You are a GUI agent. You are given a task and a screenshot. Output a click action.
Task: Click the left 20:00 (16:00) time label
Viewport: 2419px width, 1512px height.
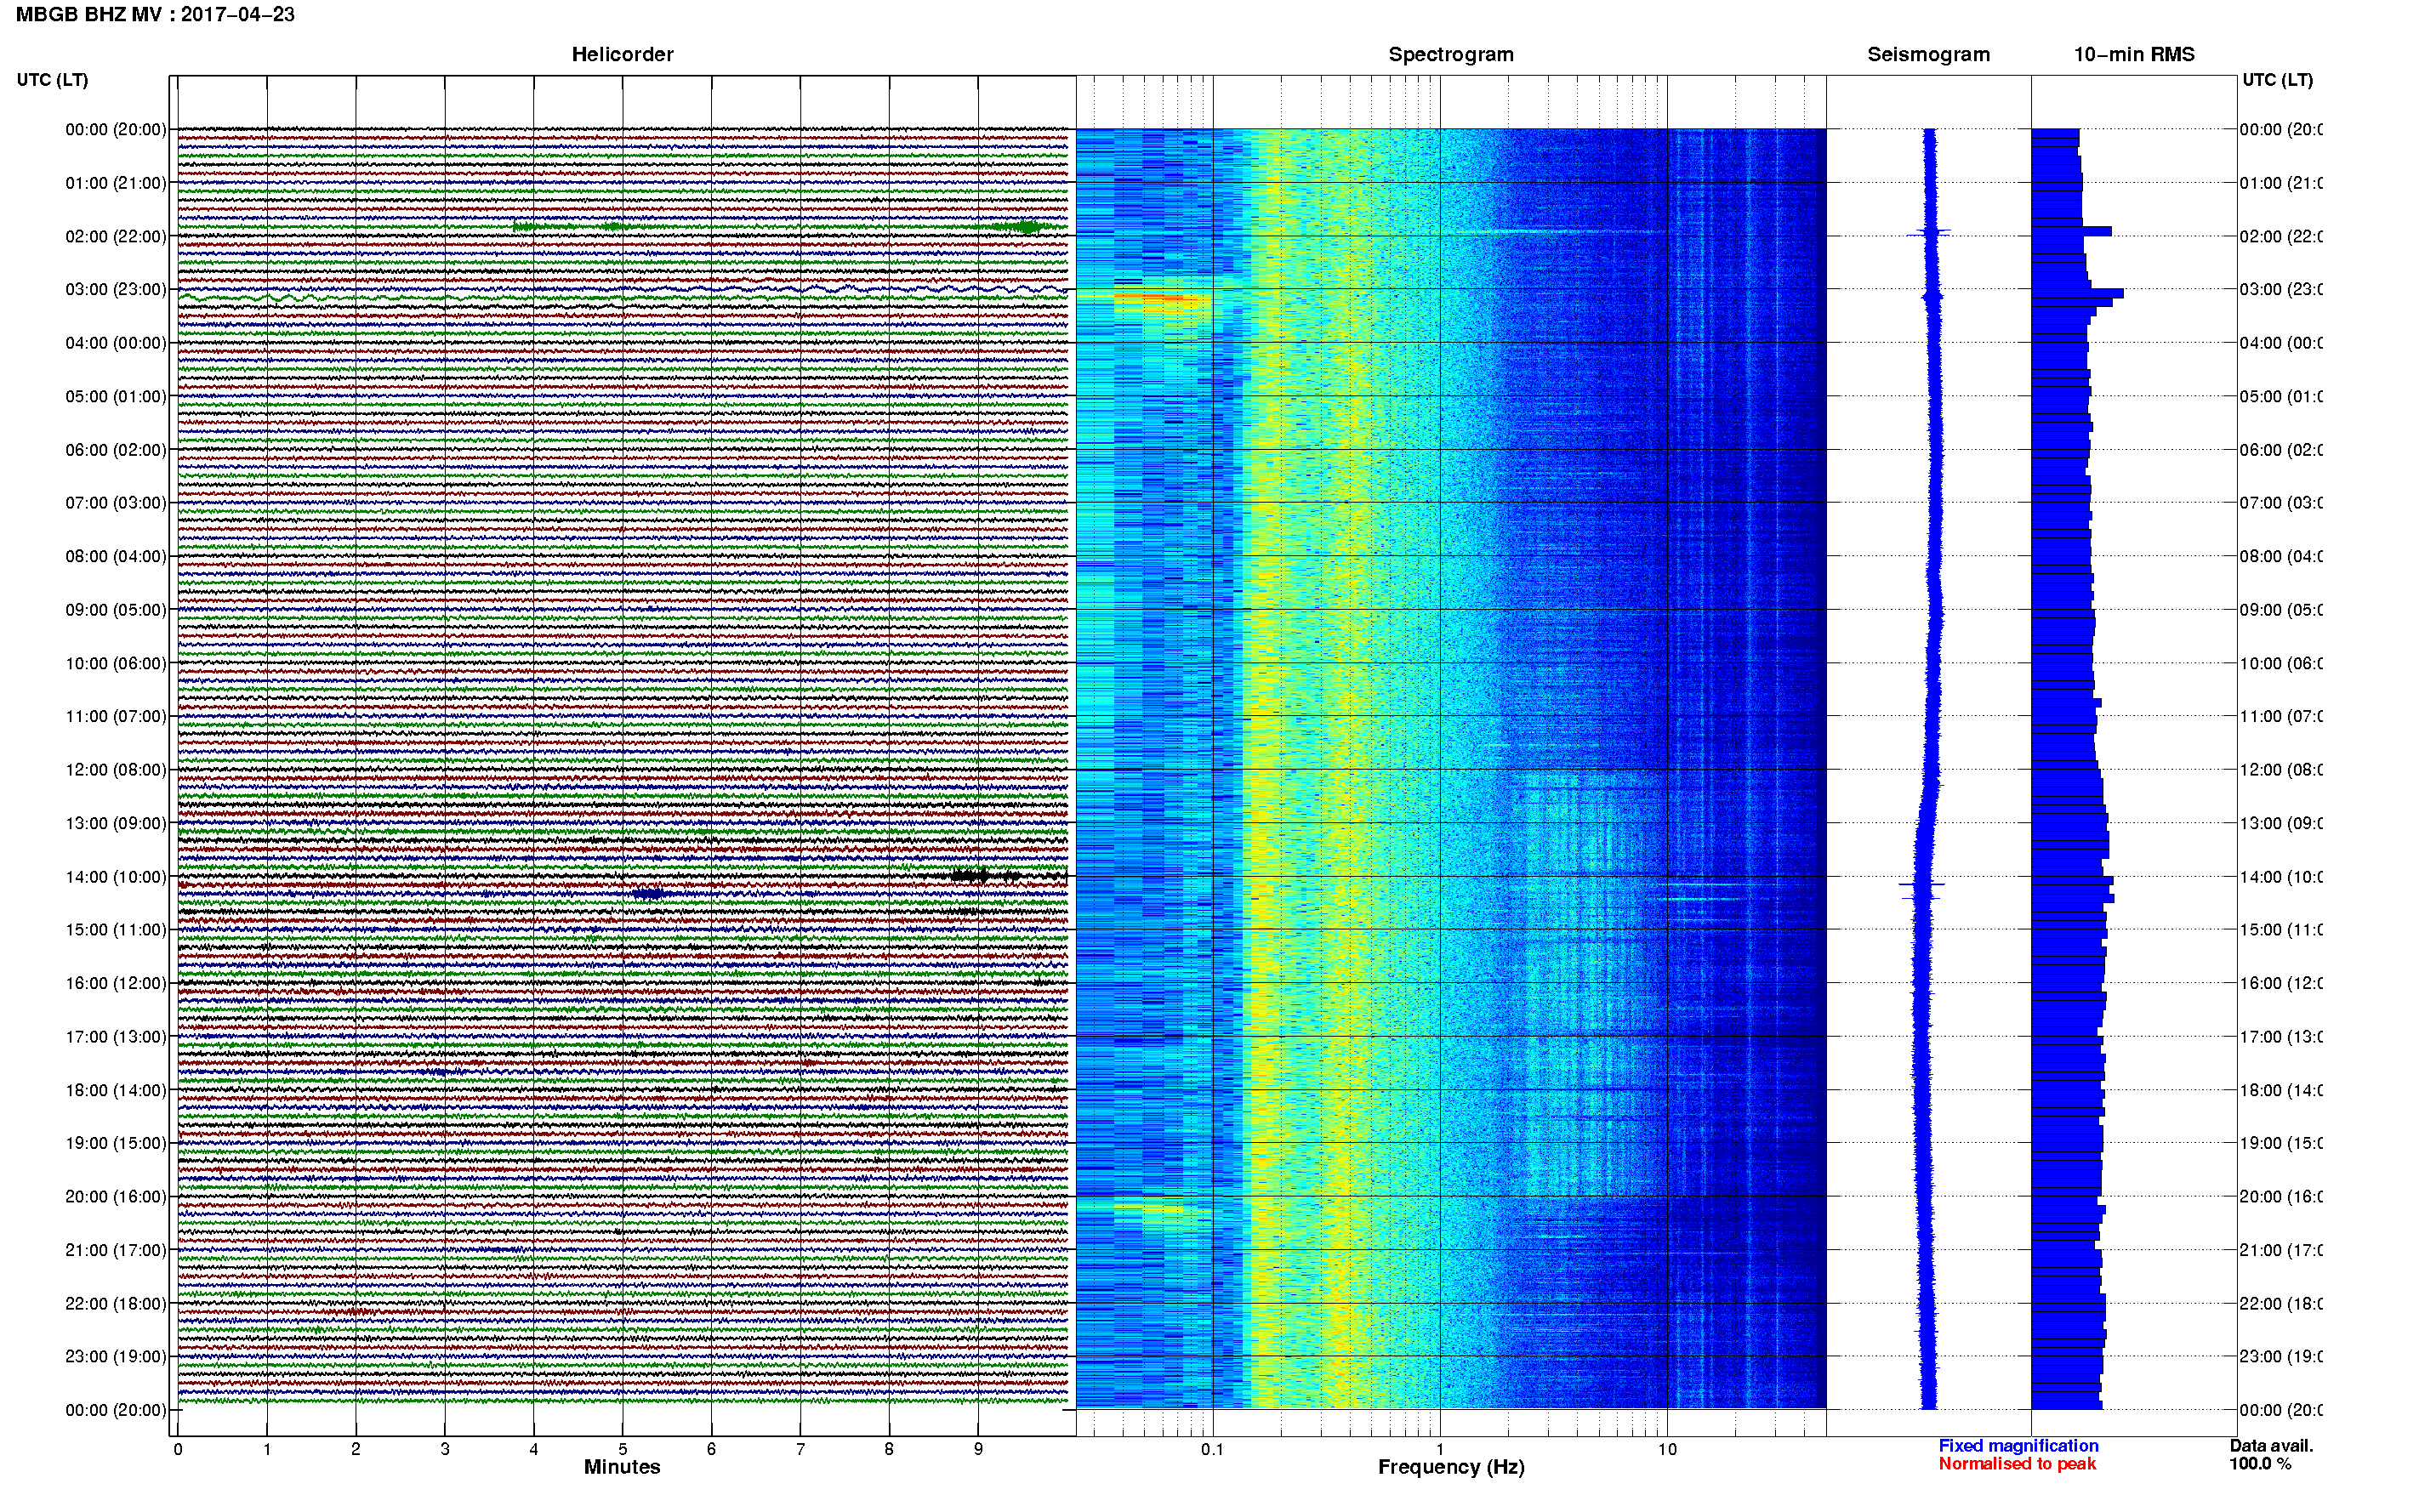point(116,1197)
